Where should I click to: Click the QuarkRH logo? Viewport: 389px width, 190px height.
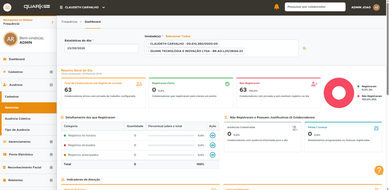(37, 7)
